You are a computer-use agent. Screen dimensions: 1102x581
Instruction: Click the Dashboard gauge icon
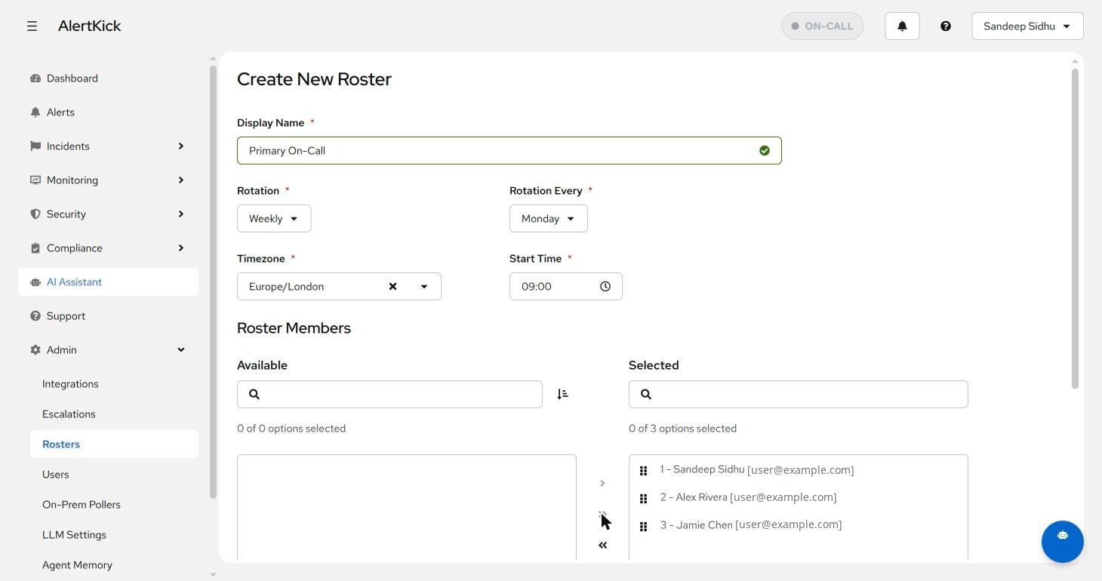(35, 78)
